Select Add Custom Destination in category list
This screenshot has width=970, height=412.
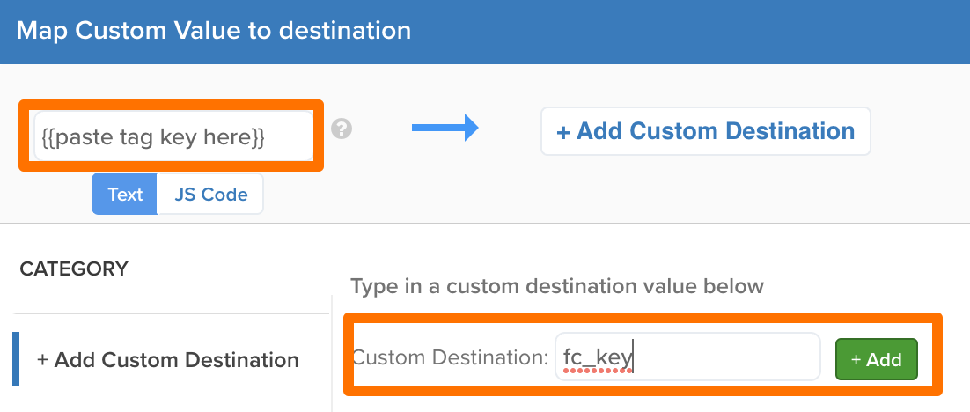click(168, 360)
